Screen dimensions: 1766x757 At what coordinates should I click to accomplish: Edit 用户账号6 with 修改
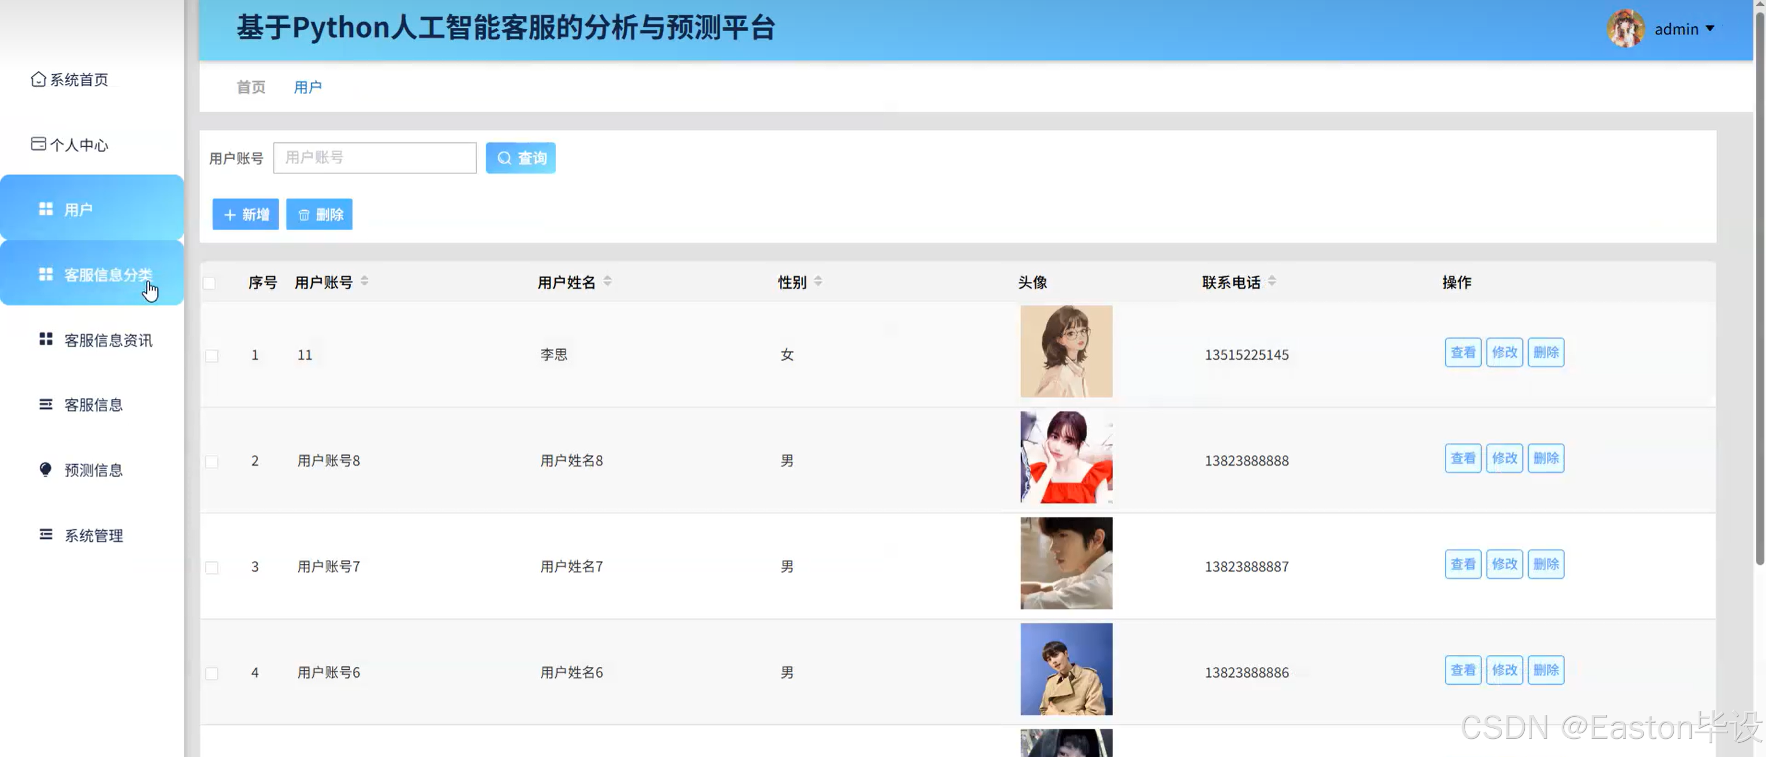(x=1505, y=670)
